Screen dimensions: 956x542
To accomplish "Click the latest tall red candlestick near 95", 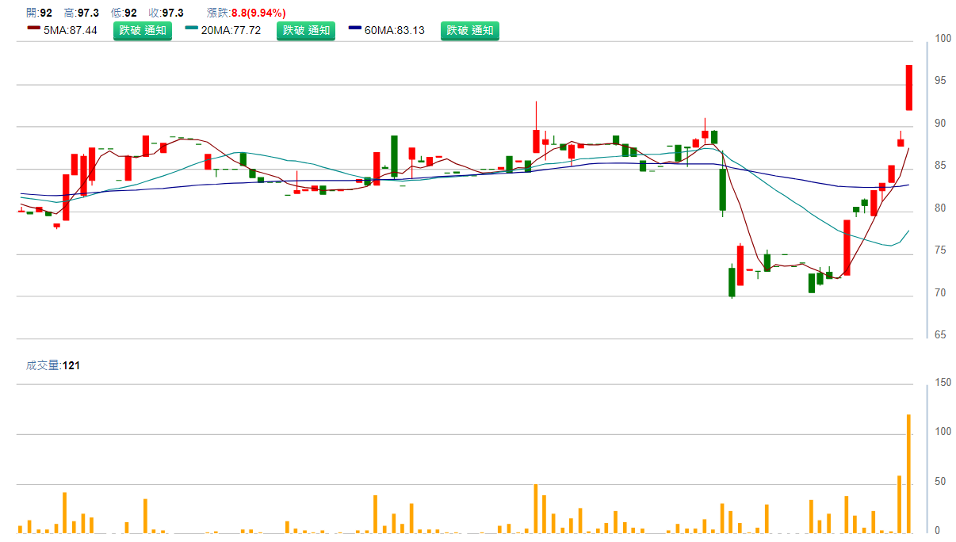I will point(909,87).
